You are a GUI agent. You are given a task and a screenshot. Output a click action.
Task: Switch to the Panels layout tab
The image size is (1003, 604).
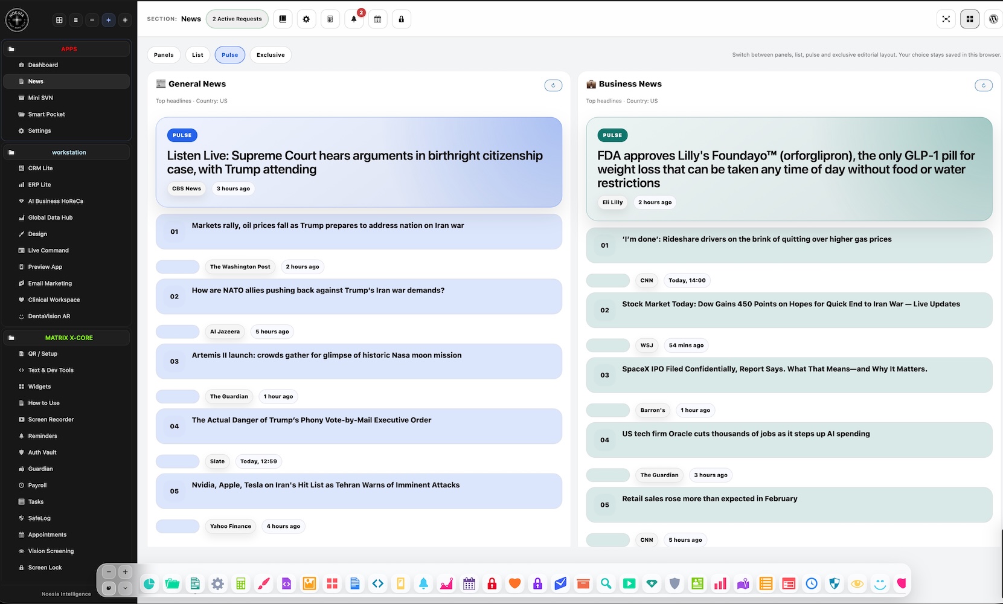tap(164, 55)
